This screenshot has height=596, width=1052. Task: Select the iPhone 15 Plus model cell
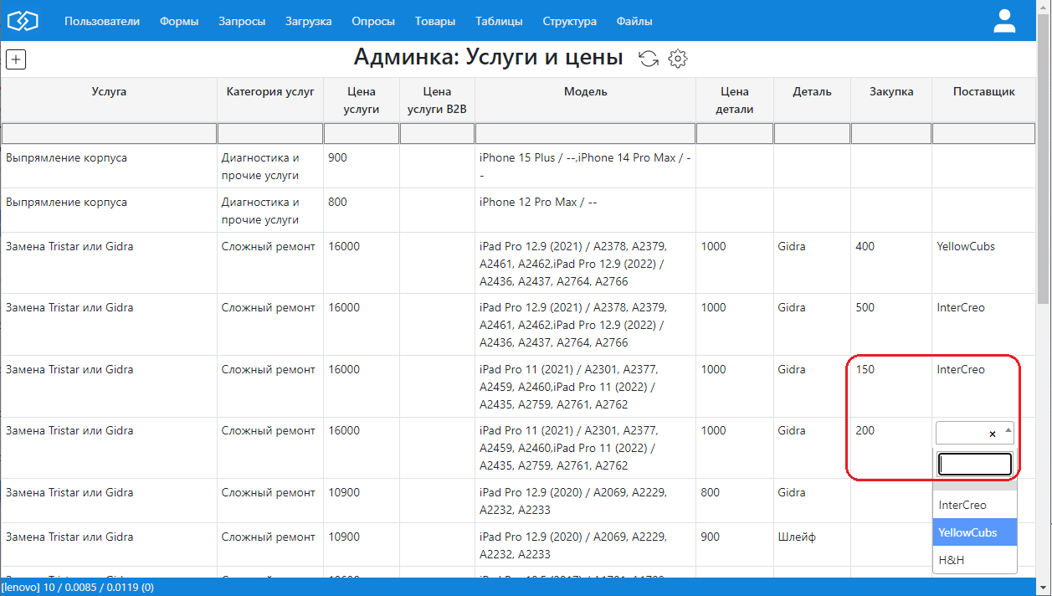pos(585,167)
